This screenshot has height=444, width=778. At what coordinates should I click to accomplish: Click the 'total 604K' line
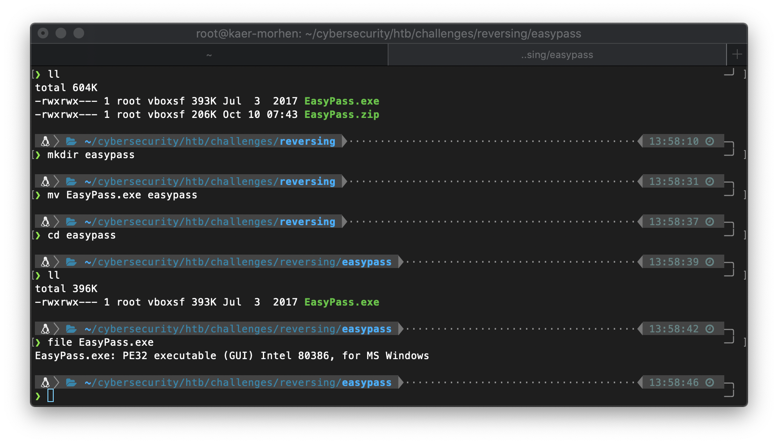click(x=66, y=88)
